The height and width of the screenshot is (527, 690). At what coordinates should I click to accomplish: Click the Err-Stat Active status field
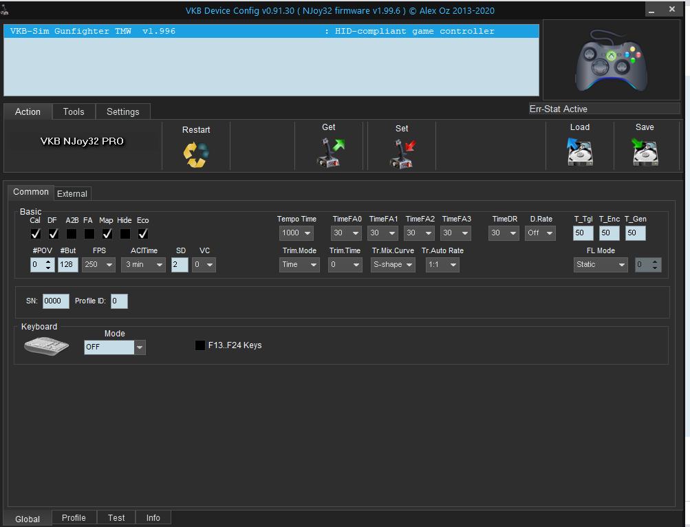[x=604, y=109]
